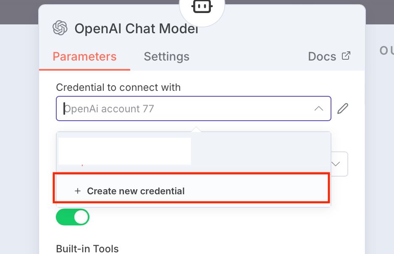Select the Parameters tab
This screenshot has height=254, width=394.
click(84, 56)
